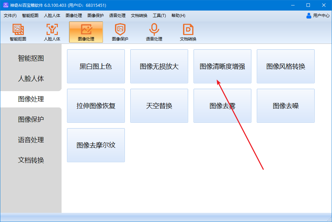Switch to 图像保护 sidebar tab
Image resolution: width=332 pixels, height=222 pixels.
(x=31, y=119)
